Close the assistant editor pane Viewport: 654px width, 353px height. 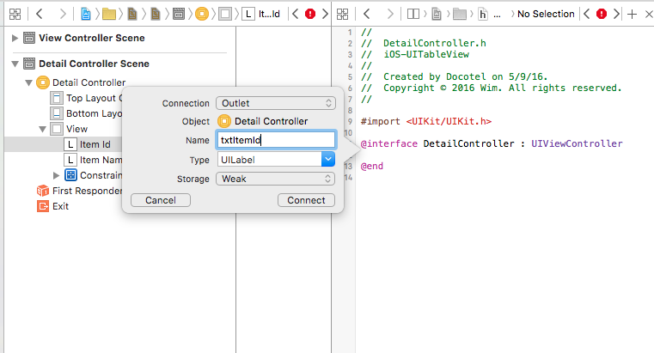(649, 14)
